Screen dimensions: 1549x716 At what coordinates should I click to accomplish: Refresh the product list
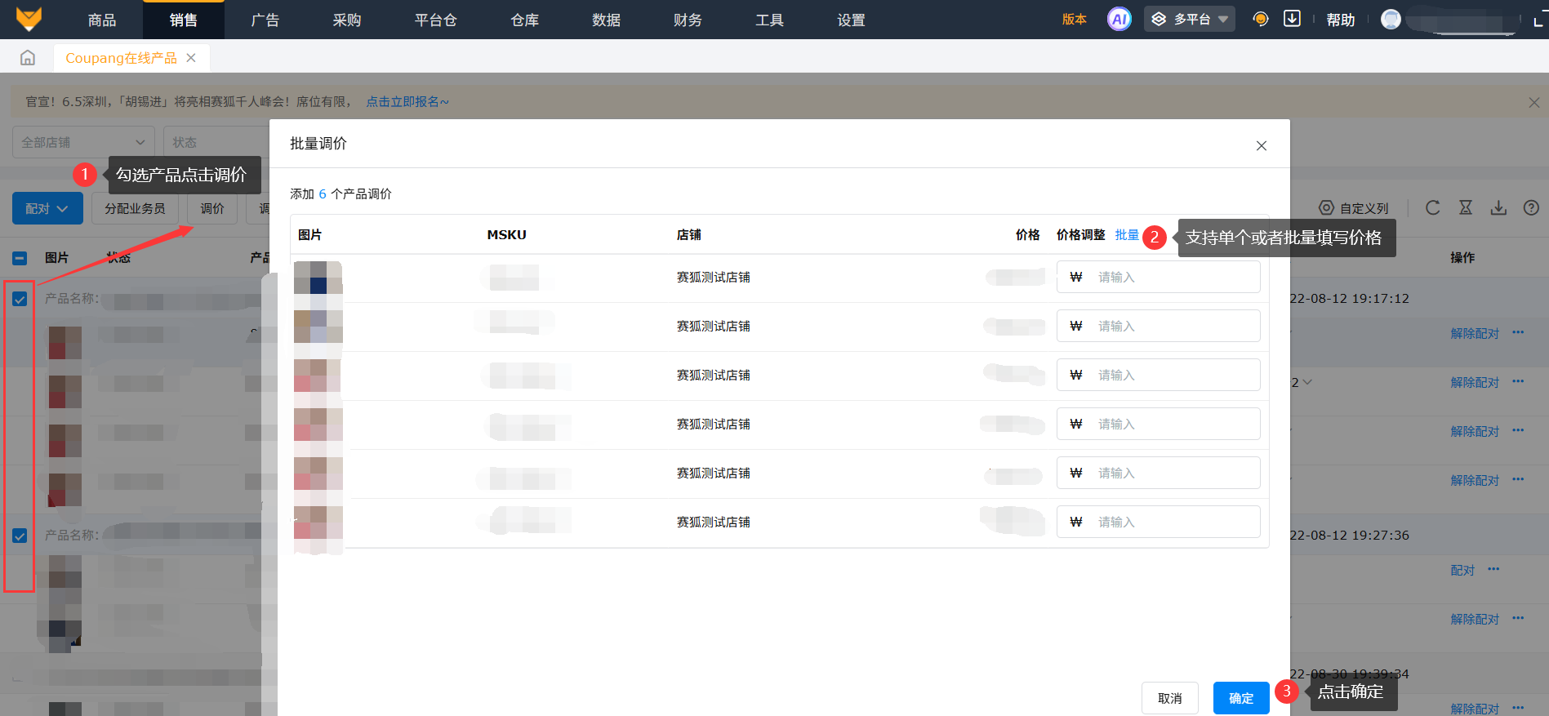click(1433, 208)
